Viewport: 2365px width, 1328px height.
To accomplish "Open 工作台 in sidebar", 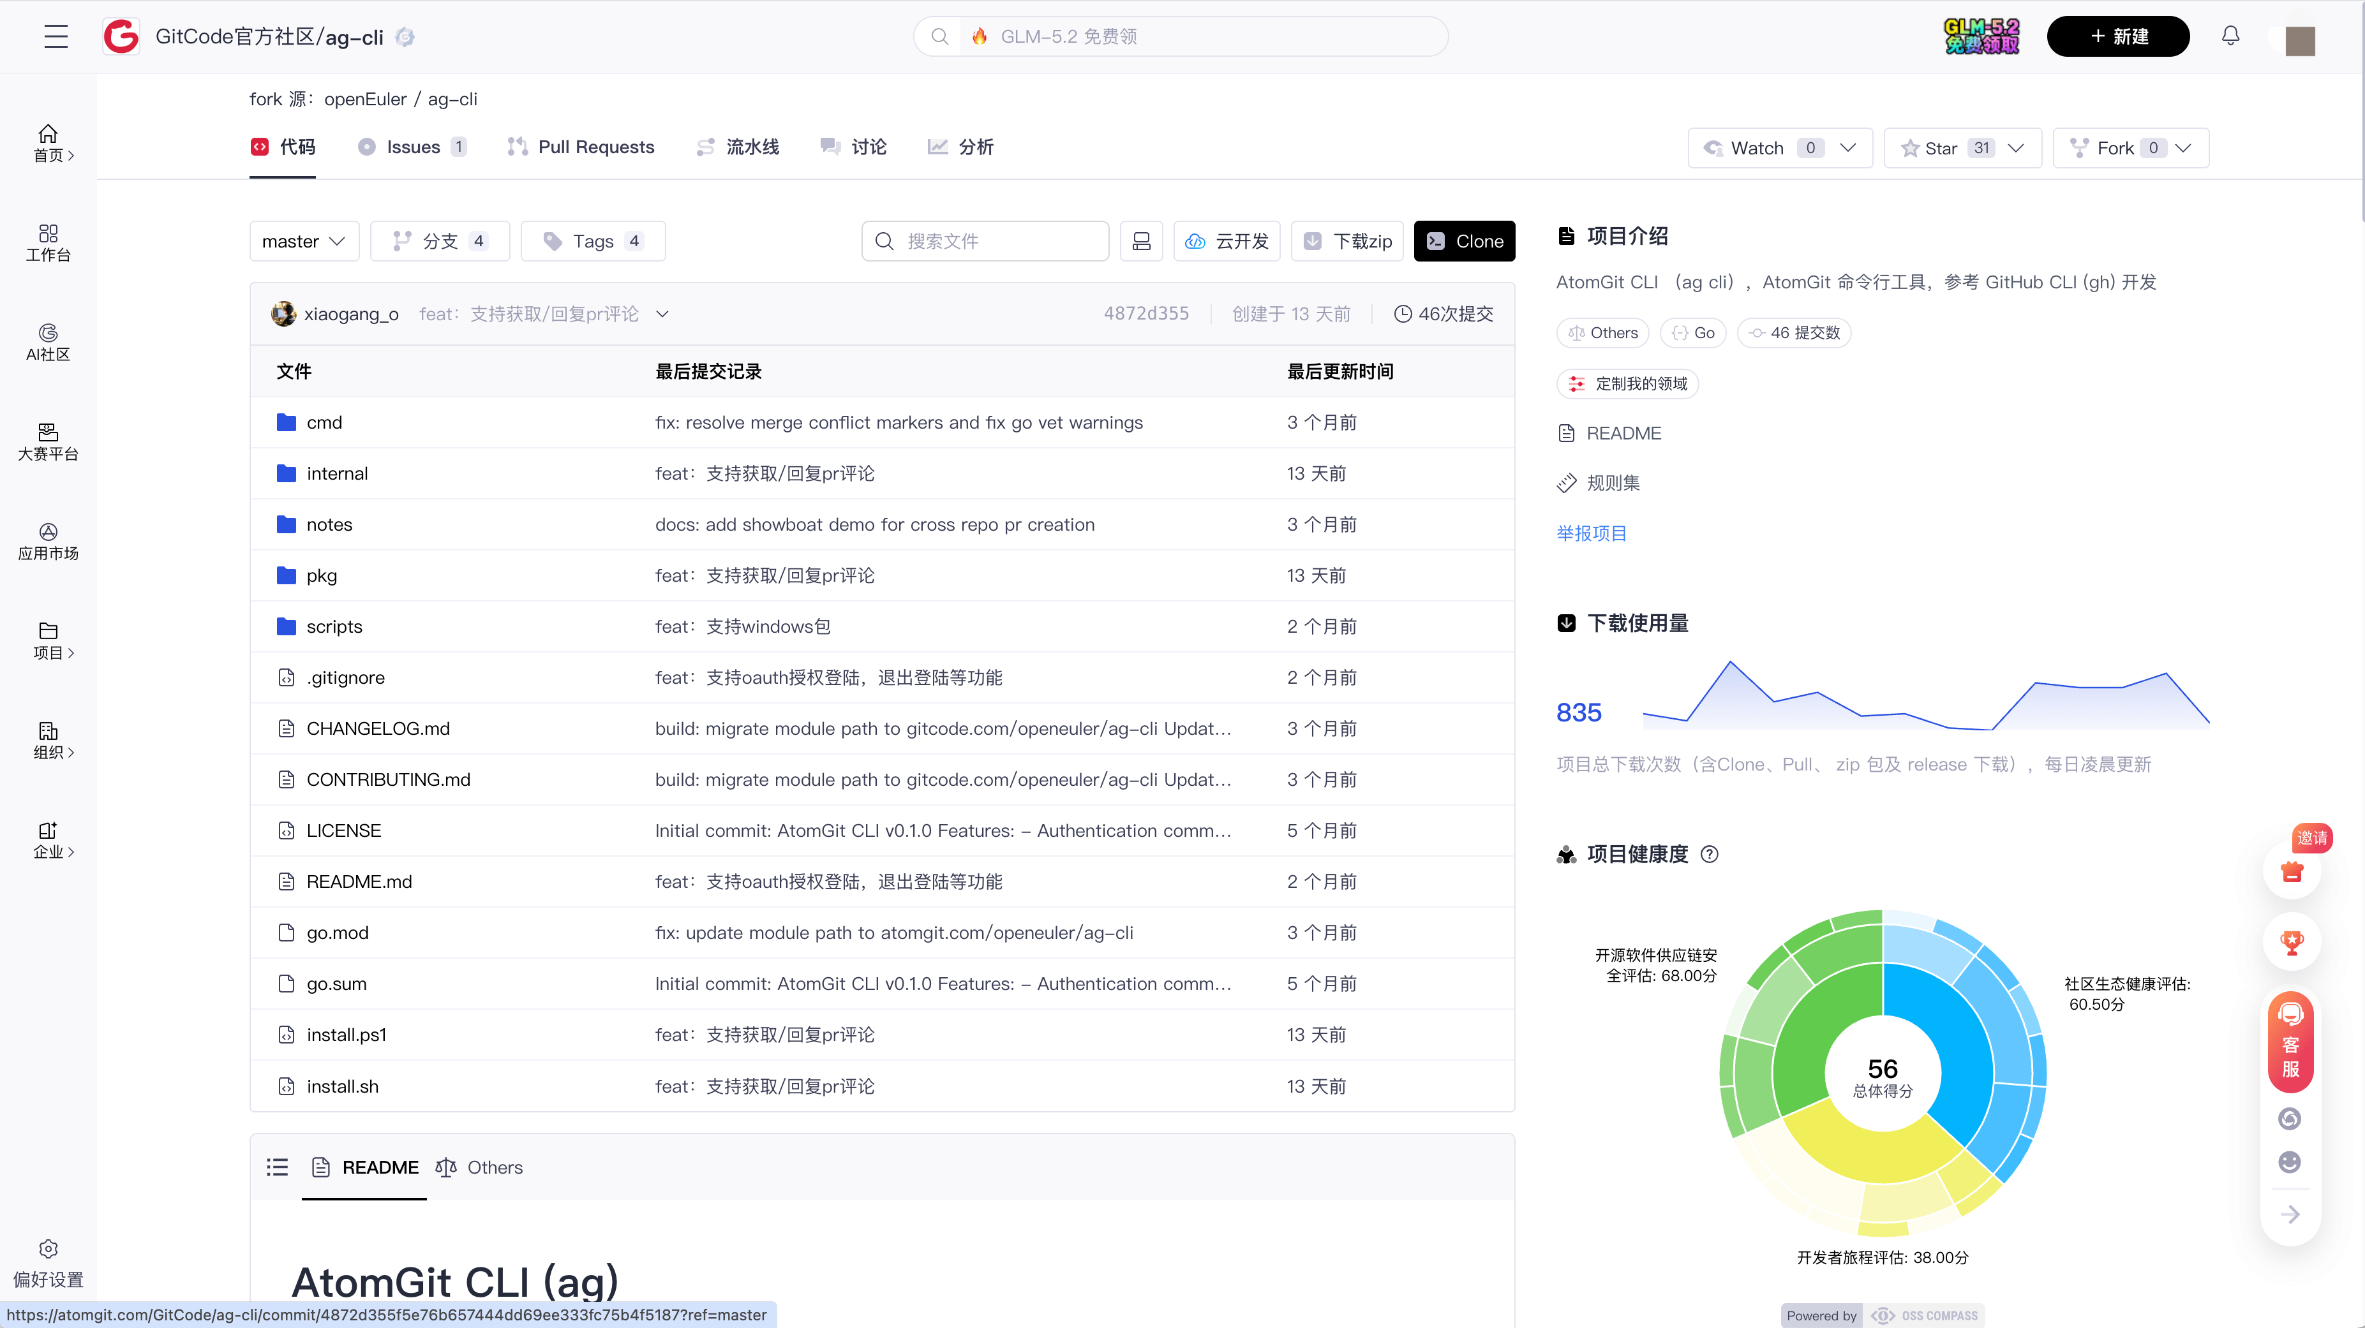I will 48,243.
